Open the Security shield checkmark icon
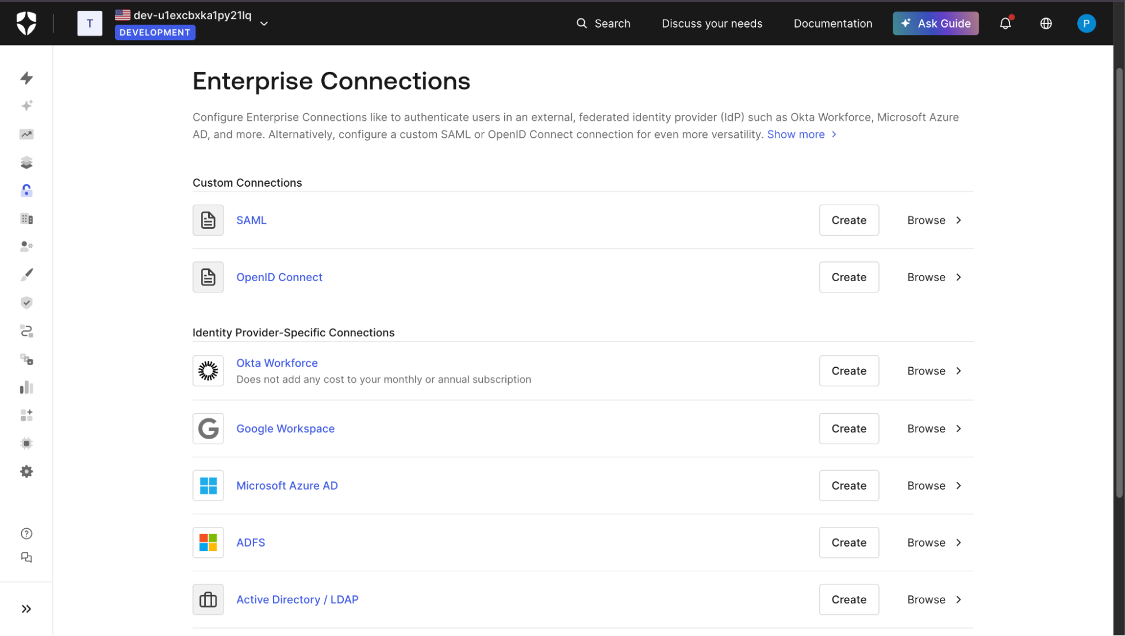 (x=26, y=303)
